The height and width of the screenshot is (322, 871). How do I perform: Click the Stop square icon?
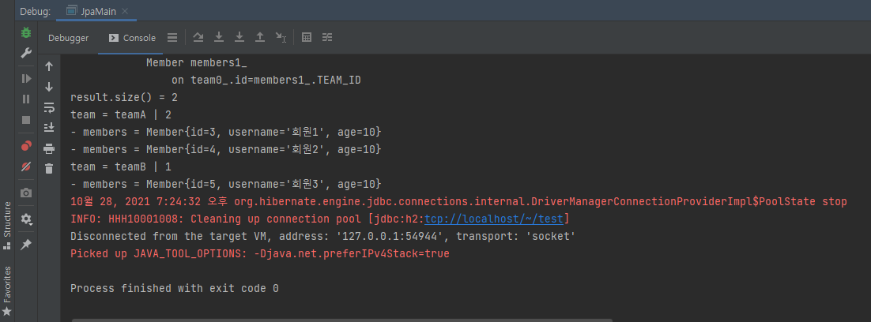click(x=26, y=120)
